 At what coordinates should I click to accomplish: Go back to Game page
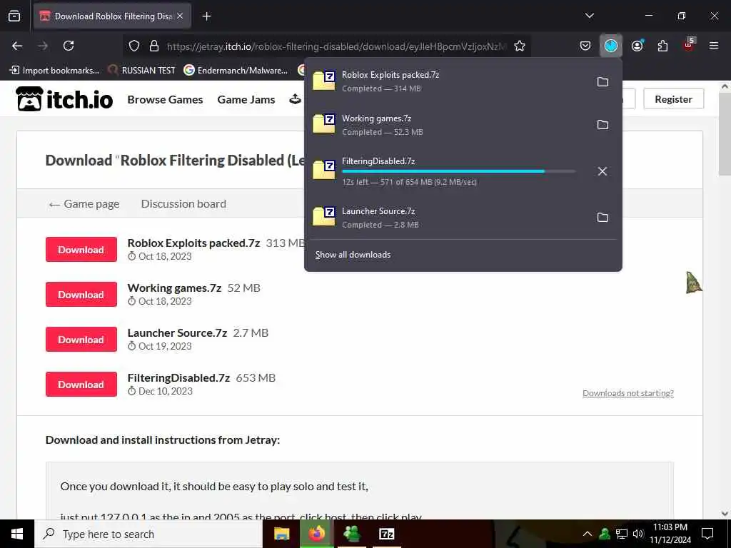pos(84,203)
